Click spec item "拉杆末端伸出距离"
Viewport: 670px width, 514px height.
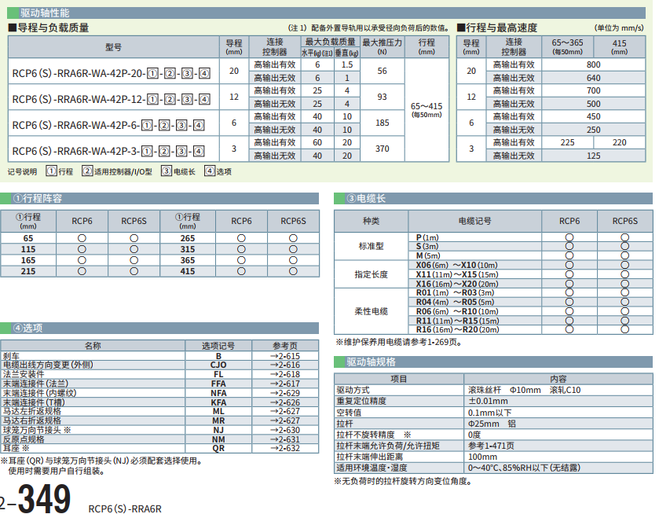click(370, 457)
